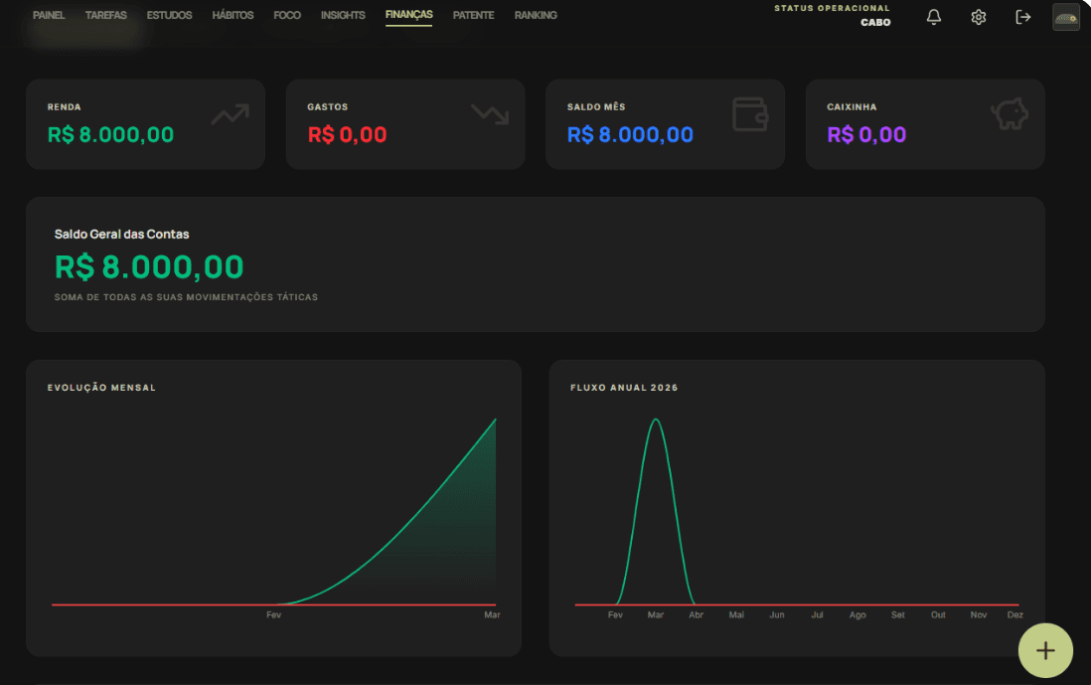Open settings via the gear icon
Image resolution: width=1091 pixels, height=685 pixels.
pyautogui.click(x=979, y=17)
